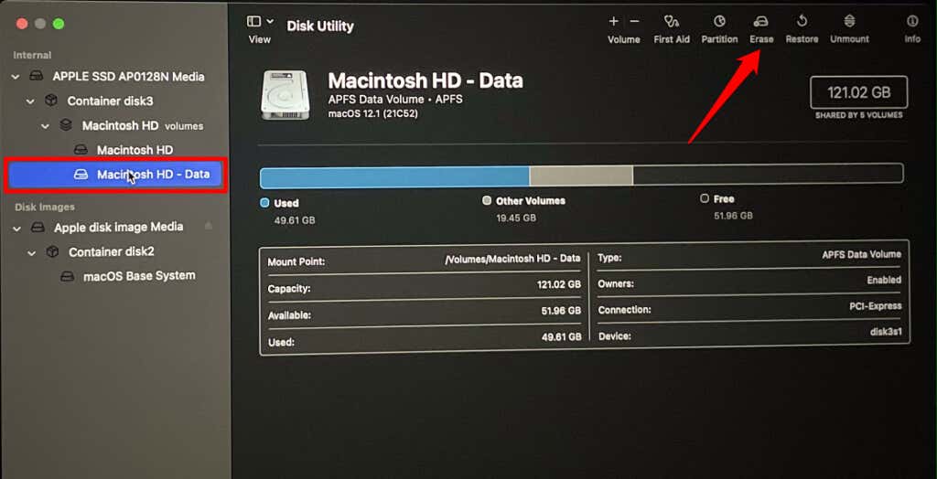Click the macOS 12.1 (21C52) text
This screenshot has width=937, height=479.
click(373, 113)
